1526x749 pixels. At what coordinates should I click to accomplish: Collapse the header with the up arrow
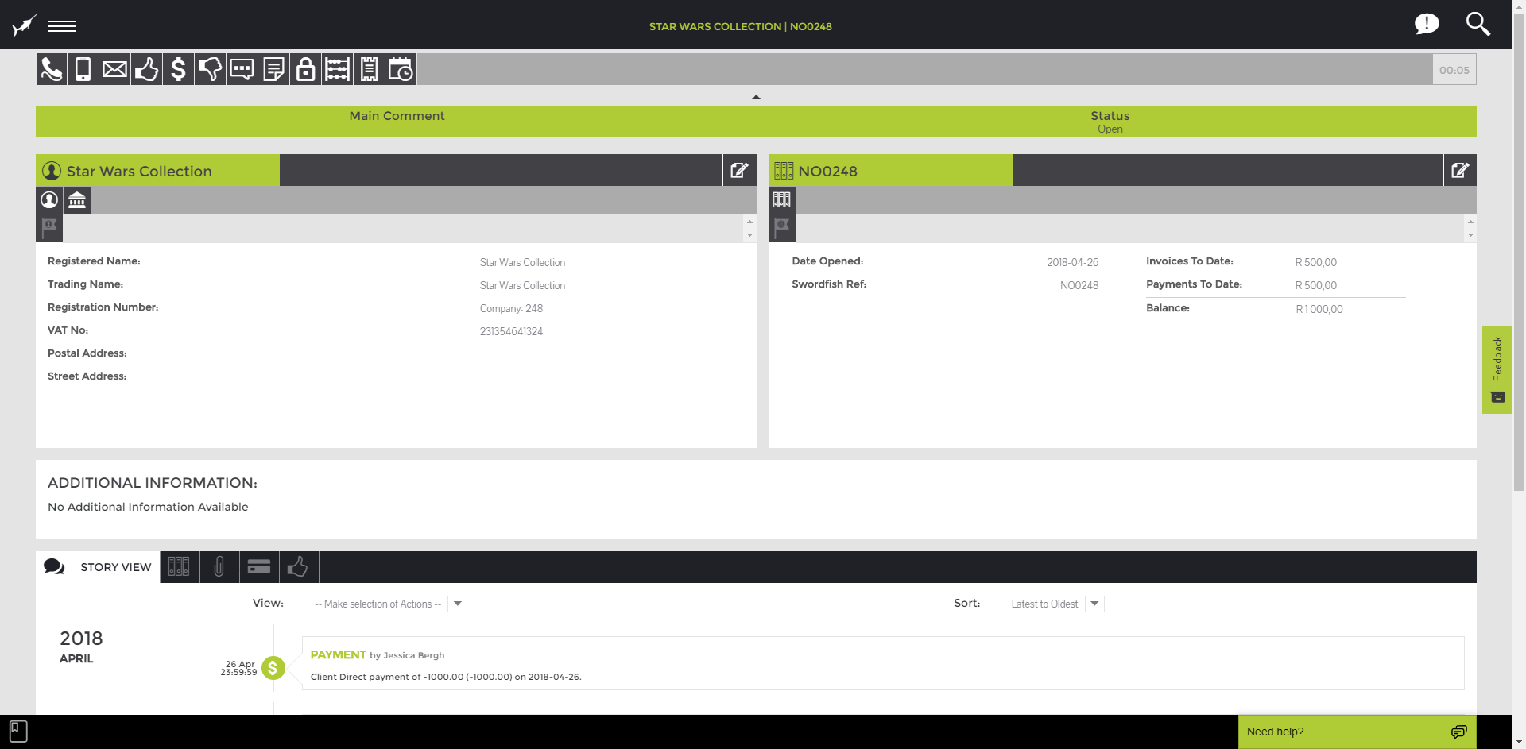coord(756,97)
